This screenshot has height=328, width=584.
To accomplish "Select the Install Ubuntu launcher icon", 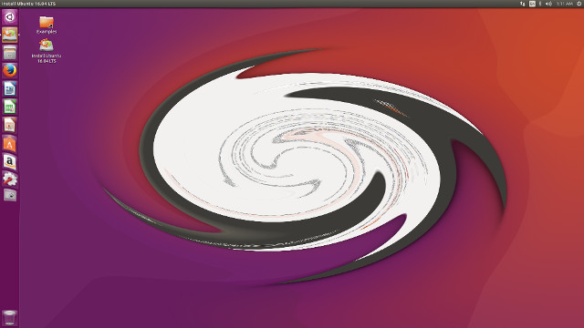I will (10, 35).
